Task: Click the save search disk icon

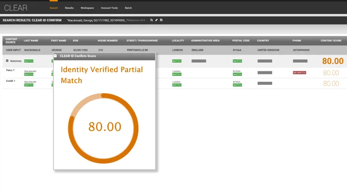Action: pos(161,20)
